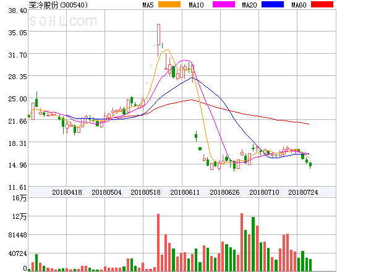The image size is (371, 272).
Task: Click the MA20 legend label
Action: pos(249,5)
